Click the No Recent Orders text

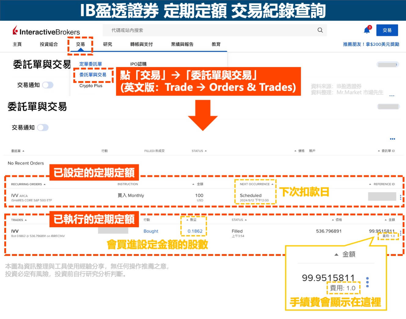(26, 163)
